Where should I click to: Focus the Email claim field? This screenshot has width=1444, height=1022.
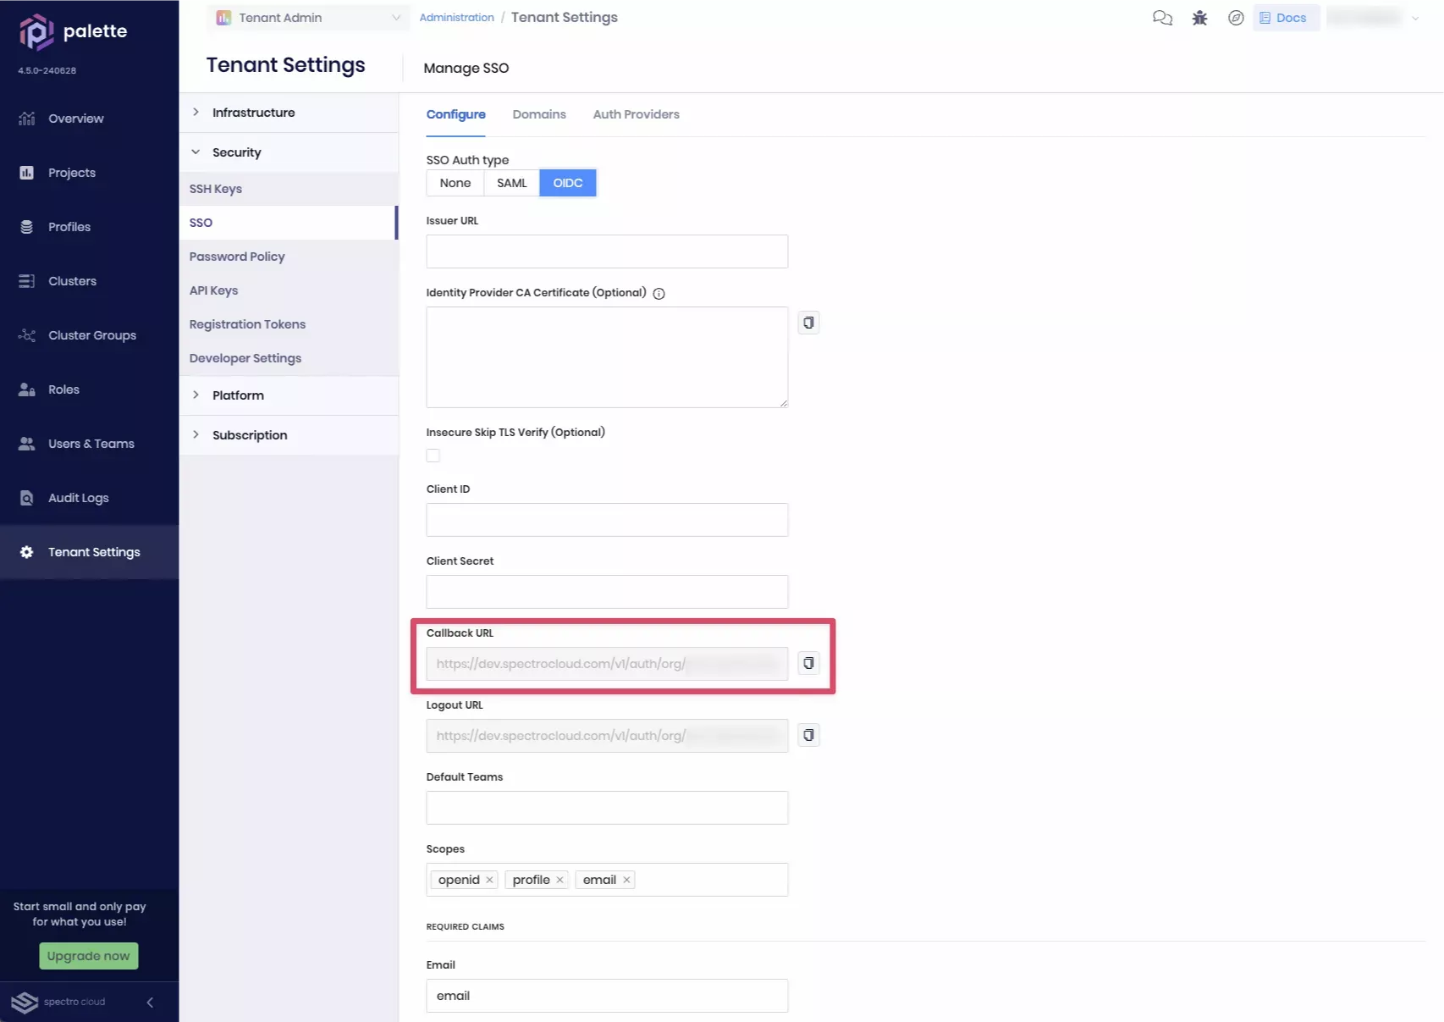607,996
